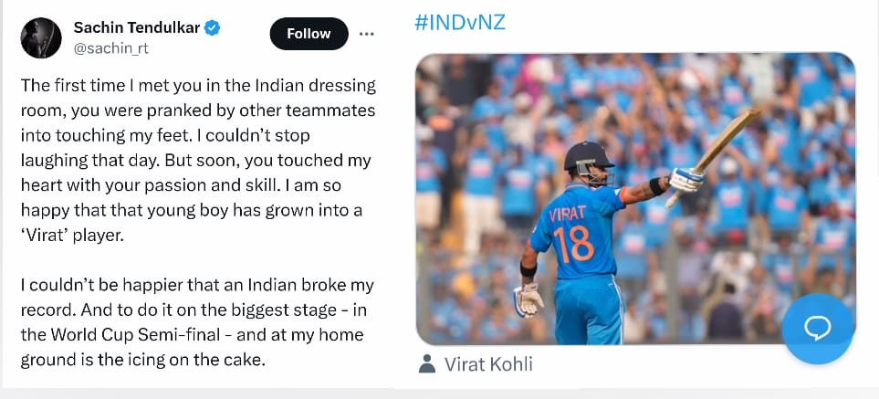The image size is (879, 399).
Task: Click the blue verified badge
Action: click(x=213, y=27)
